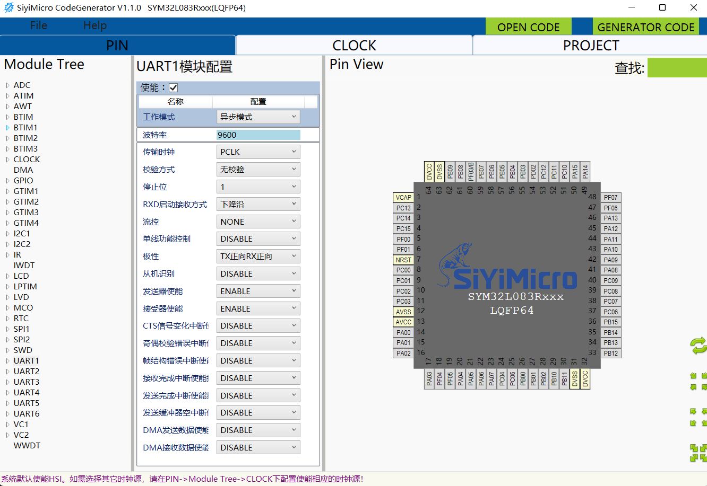The image size is (707, 486).
Task: Open the DMA发送数据使能 dropdown
Action: [258, 430]
